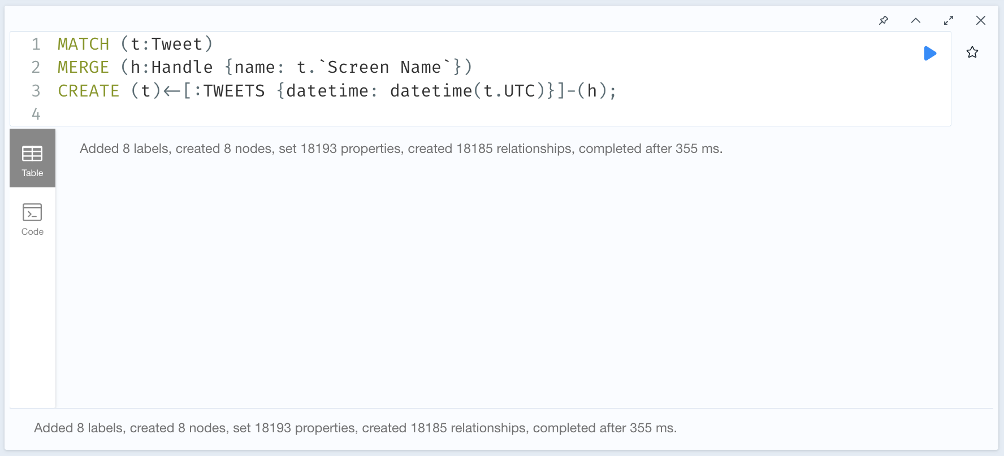This screenshot has height=456, width=1004.
Task: Collapse the result frame with chevron
Action: coord(916,20)
